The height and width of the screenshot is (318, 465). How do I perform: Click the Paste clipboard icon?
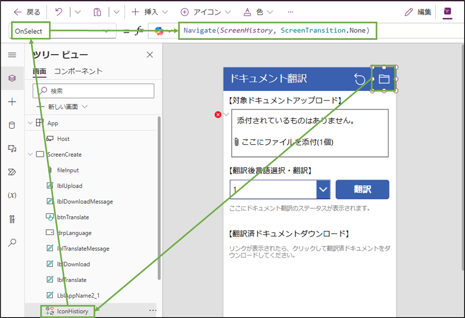click(97, 12)
